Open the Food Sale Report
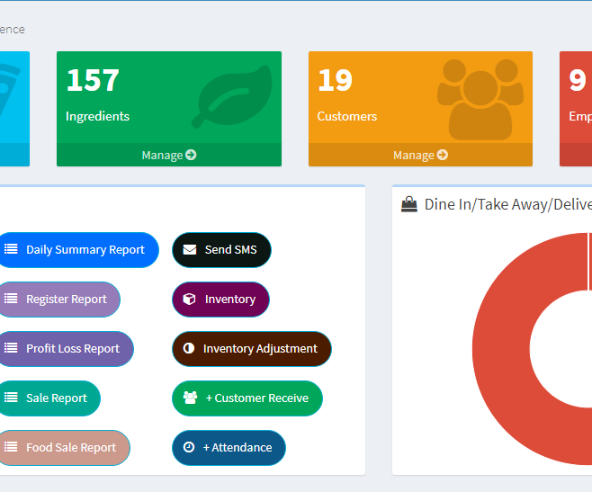The image size is (592, 492). point(71,448)
